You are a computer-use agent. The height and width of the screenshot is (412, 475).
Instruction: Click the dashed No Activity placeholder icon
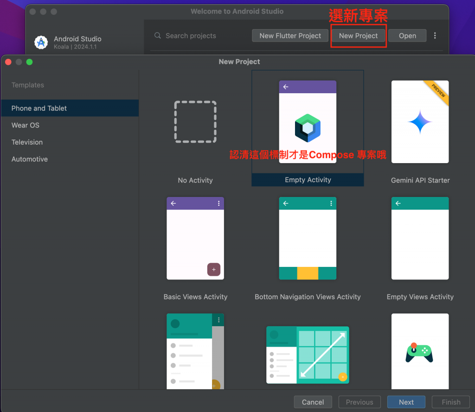coord(195,122)
